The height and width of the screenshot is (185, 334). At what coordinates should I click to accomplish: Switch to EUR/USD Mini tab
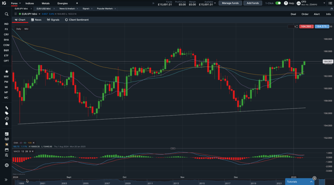pyautogui.click(x=44, y=9)
